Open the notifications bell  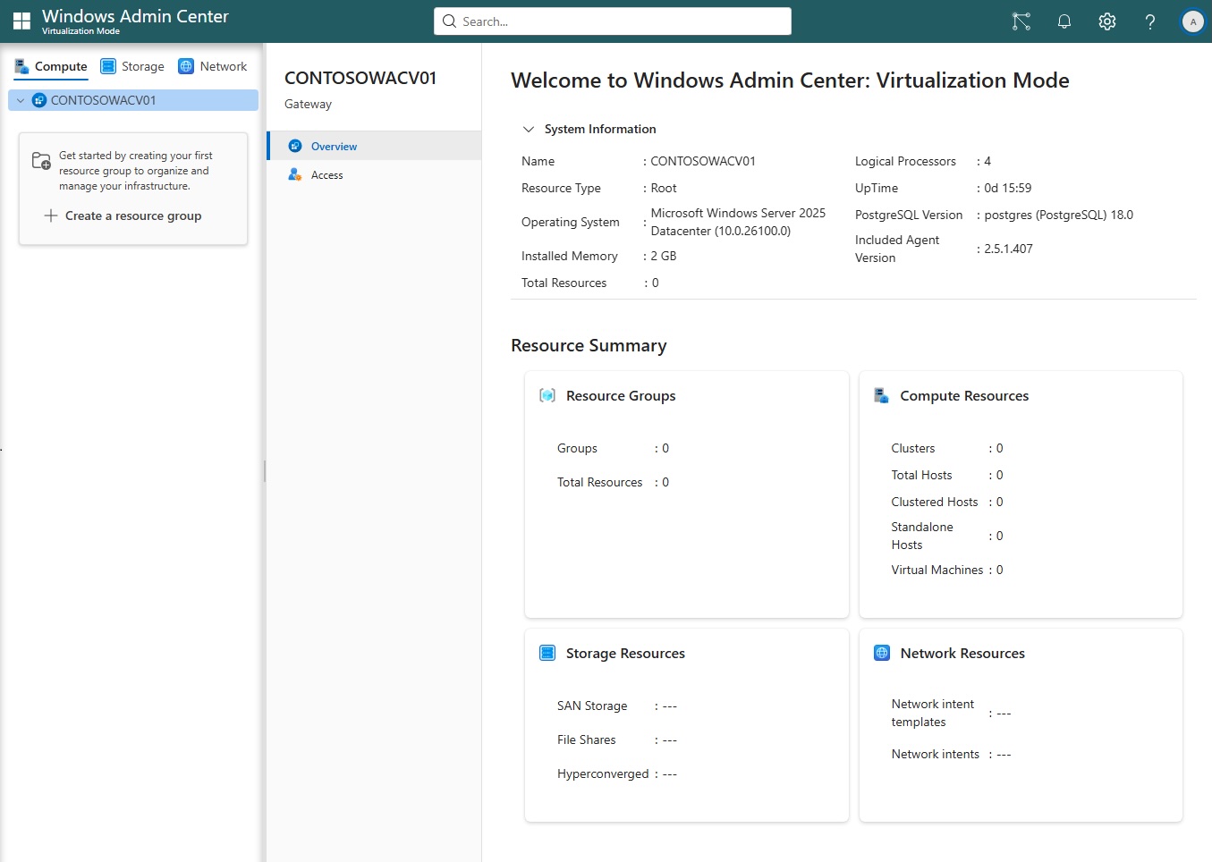click(x=1064, y=21)
